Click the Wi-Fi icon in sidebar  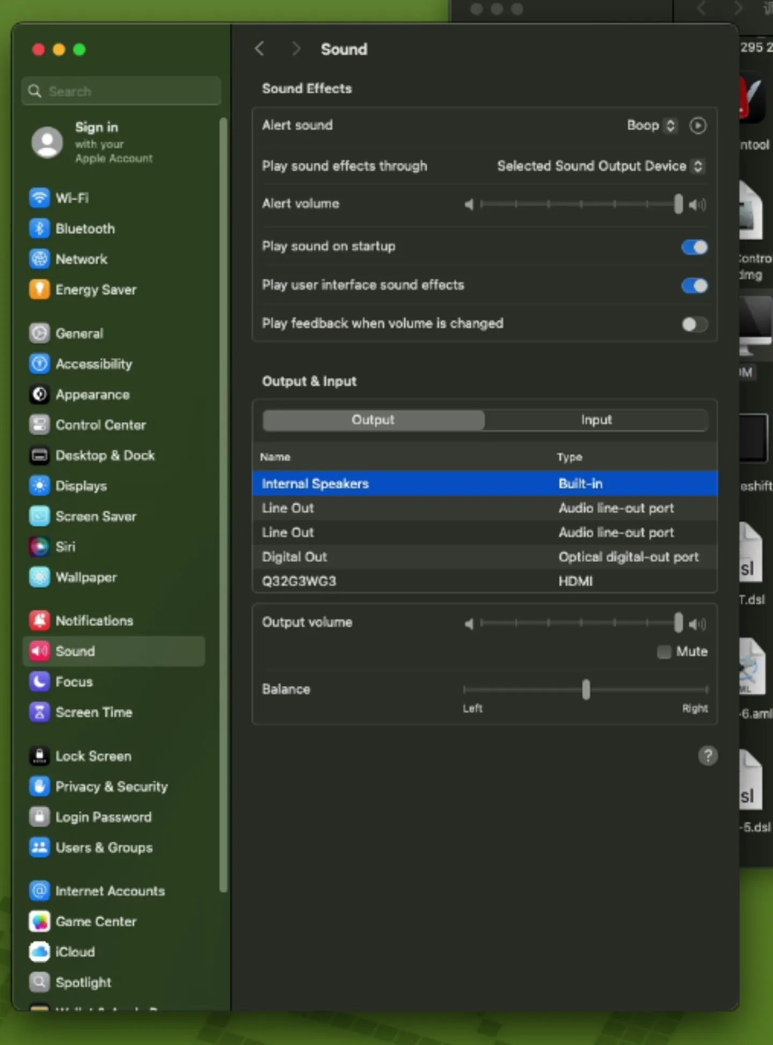click(x=39, y=198)
